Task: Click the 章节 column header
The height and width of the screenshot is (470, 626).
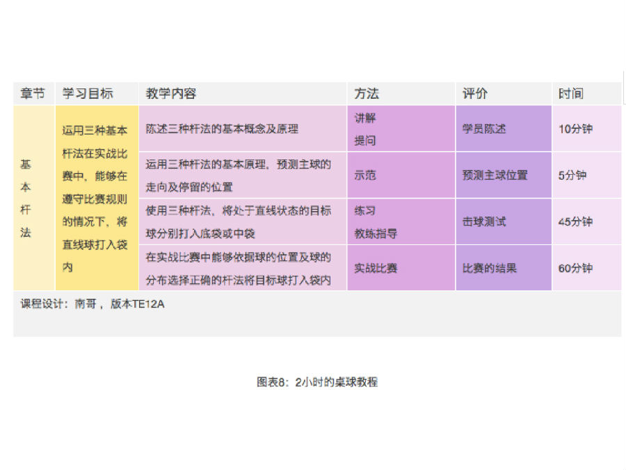Action: [x=34, y=93]
